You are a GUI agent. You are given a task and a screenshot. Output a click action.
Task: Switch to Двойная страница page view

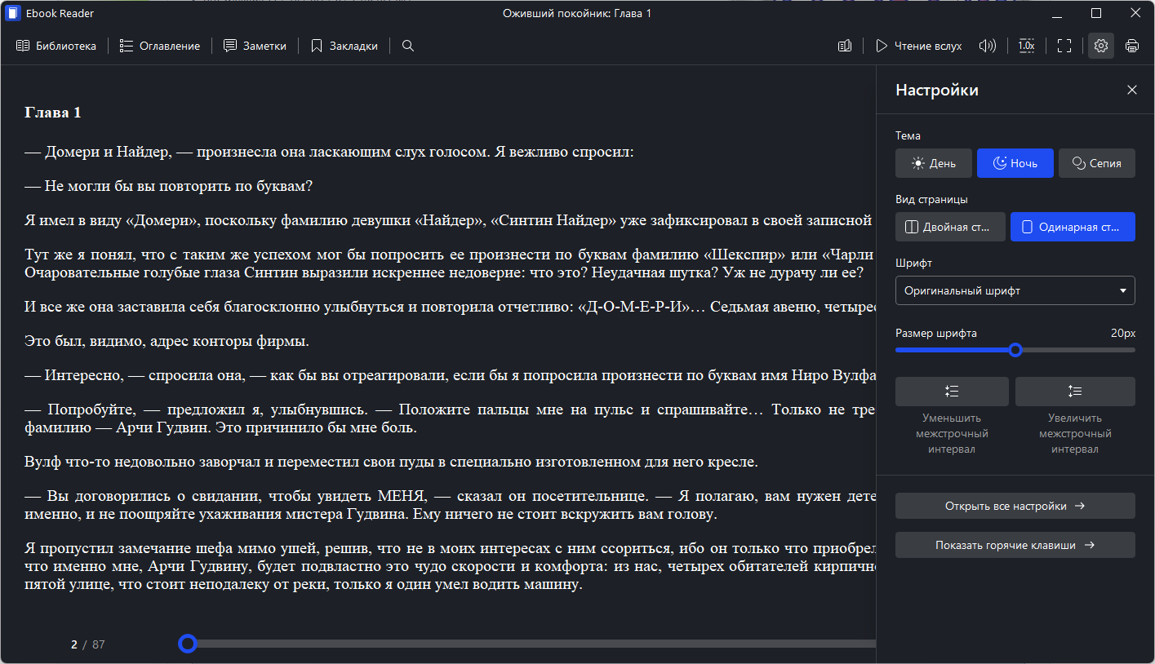(950, 227)
